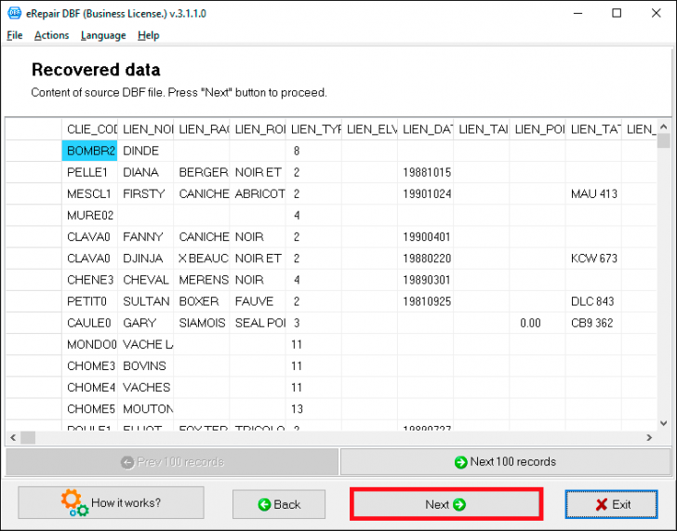Select the LIEN_POI column header
677x531 pixels.
click(x=538, y=129)
